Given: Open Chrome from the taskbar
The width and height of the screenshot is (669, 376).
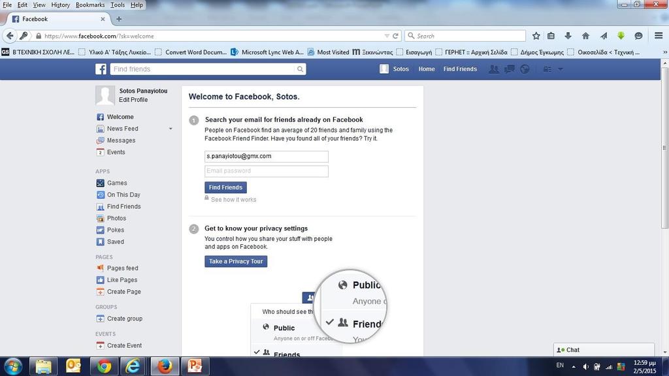Looking at the screenshot, I should 104,366.
